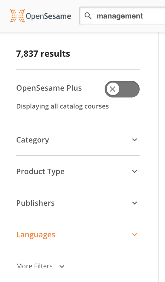
Task: Open the Category filter section label
Action: click(33, 140)
